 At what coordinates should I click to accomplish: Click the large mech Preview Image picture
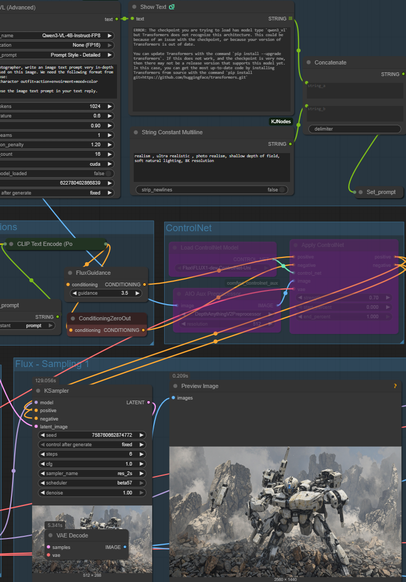coord(285,511)
